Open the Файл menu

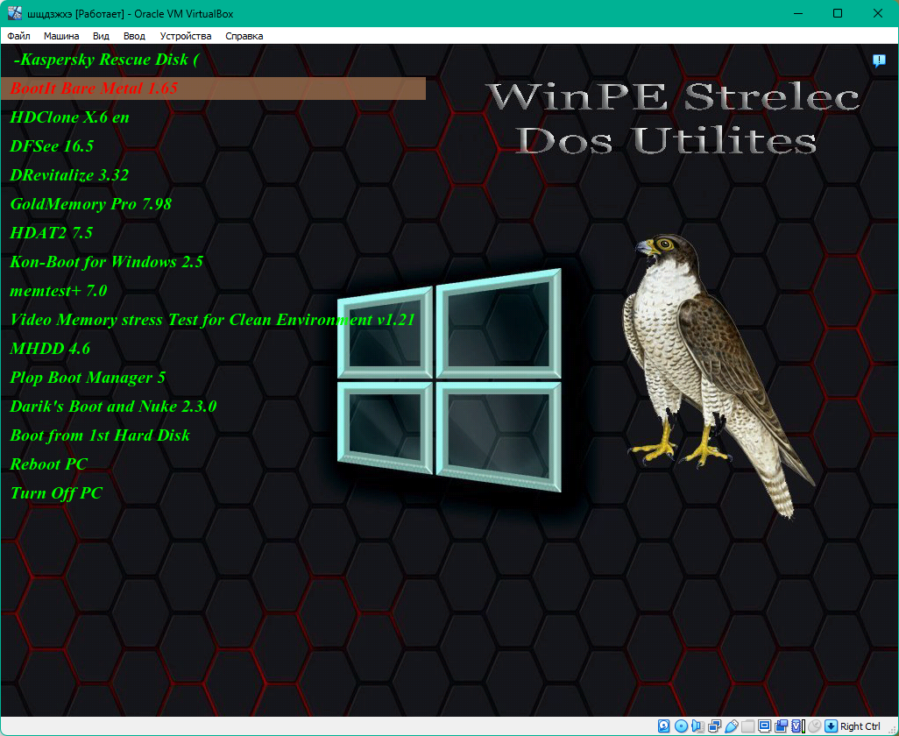click(18, 36)
